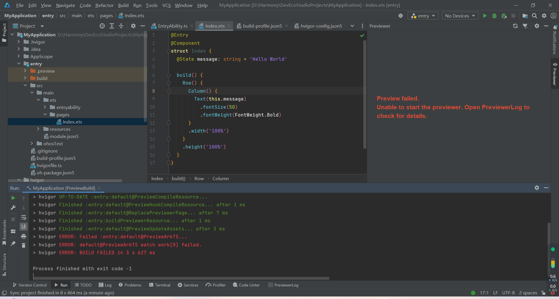Open the Build menu

tap(123, 5)
